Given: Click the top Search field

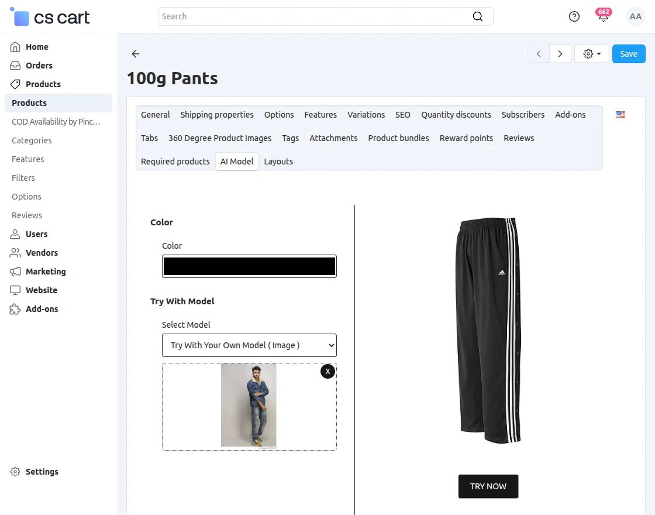Looking at the screenshot, I should pyautogui.click(x=316, y=16).
